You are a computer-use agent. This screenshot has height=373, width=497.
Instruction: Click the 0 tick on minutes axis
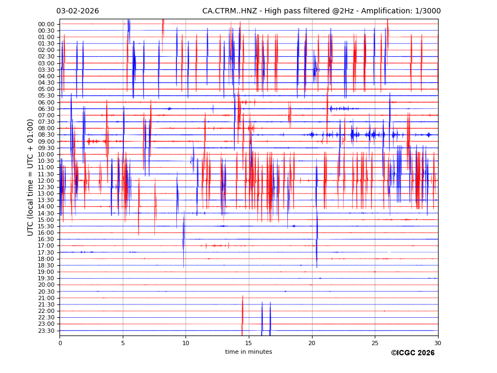point(60,342)
